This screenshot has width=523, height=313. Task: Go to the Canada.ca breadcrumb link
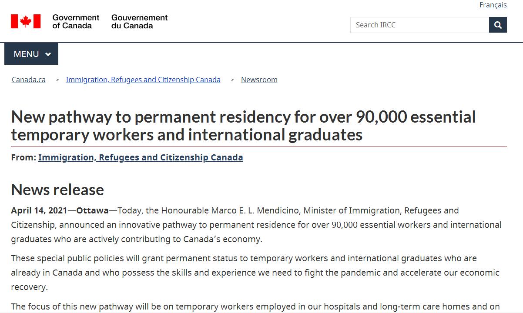pyautogui.click(x=29, y=80)
